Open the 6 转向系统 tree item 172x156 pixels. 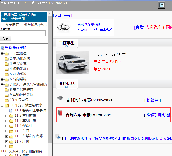click(18, 79)
